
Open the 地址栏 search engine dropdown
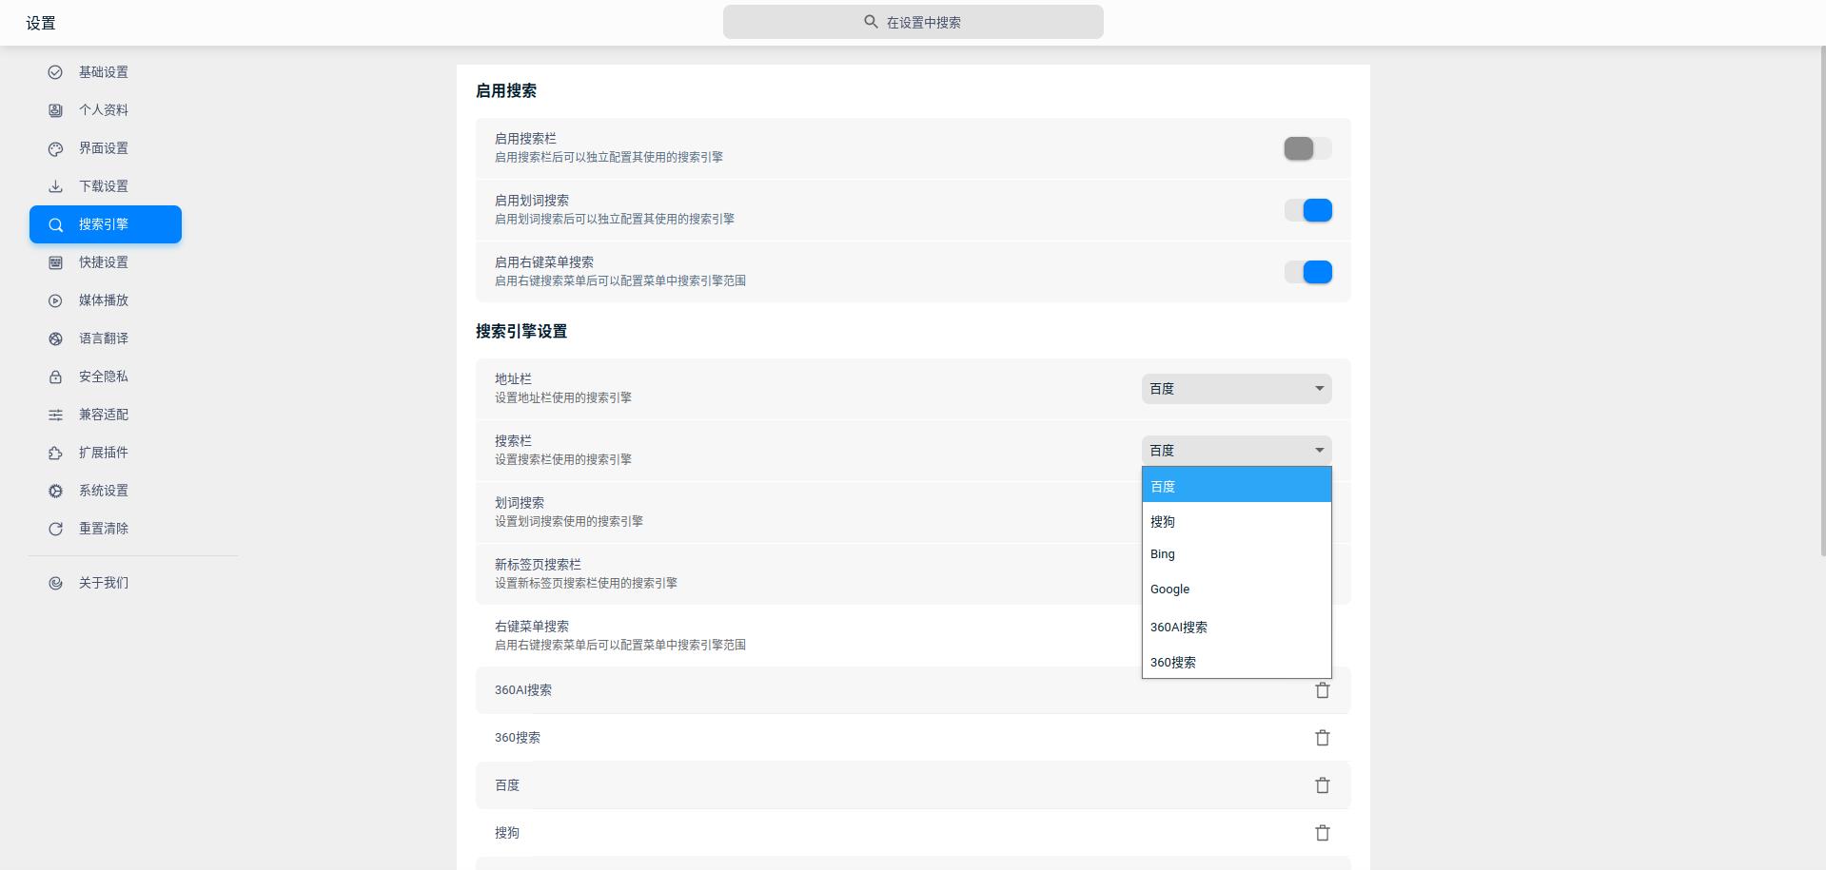click(1236, 389)
